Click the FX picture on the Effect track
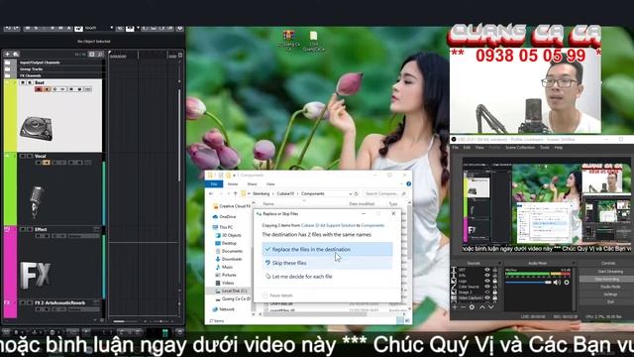 click(36, 276)
